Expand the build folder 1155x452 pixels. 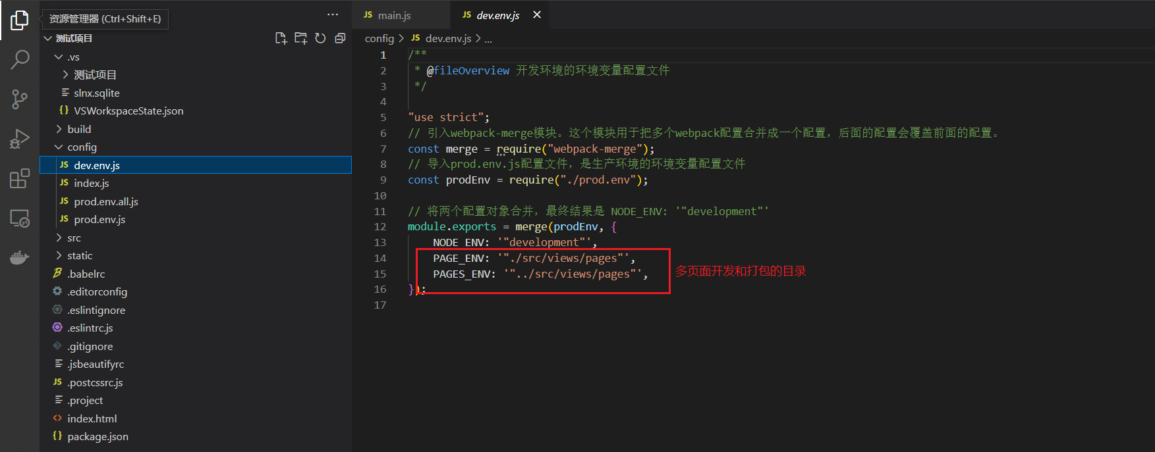pos(79,130)
